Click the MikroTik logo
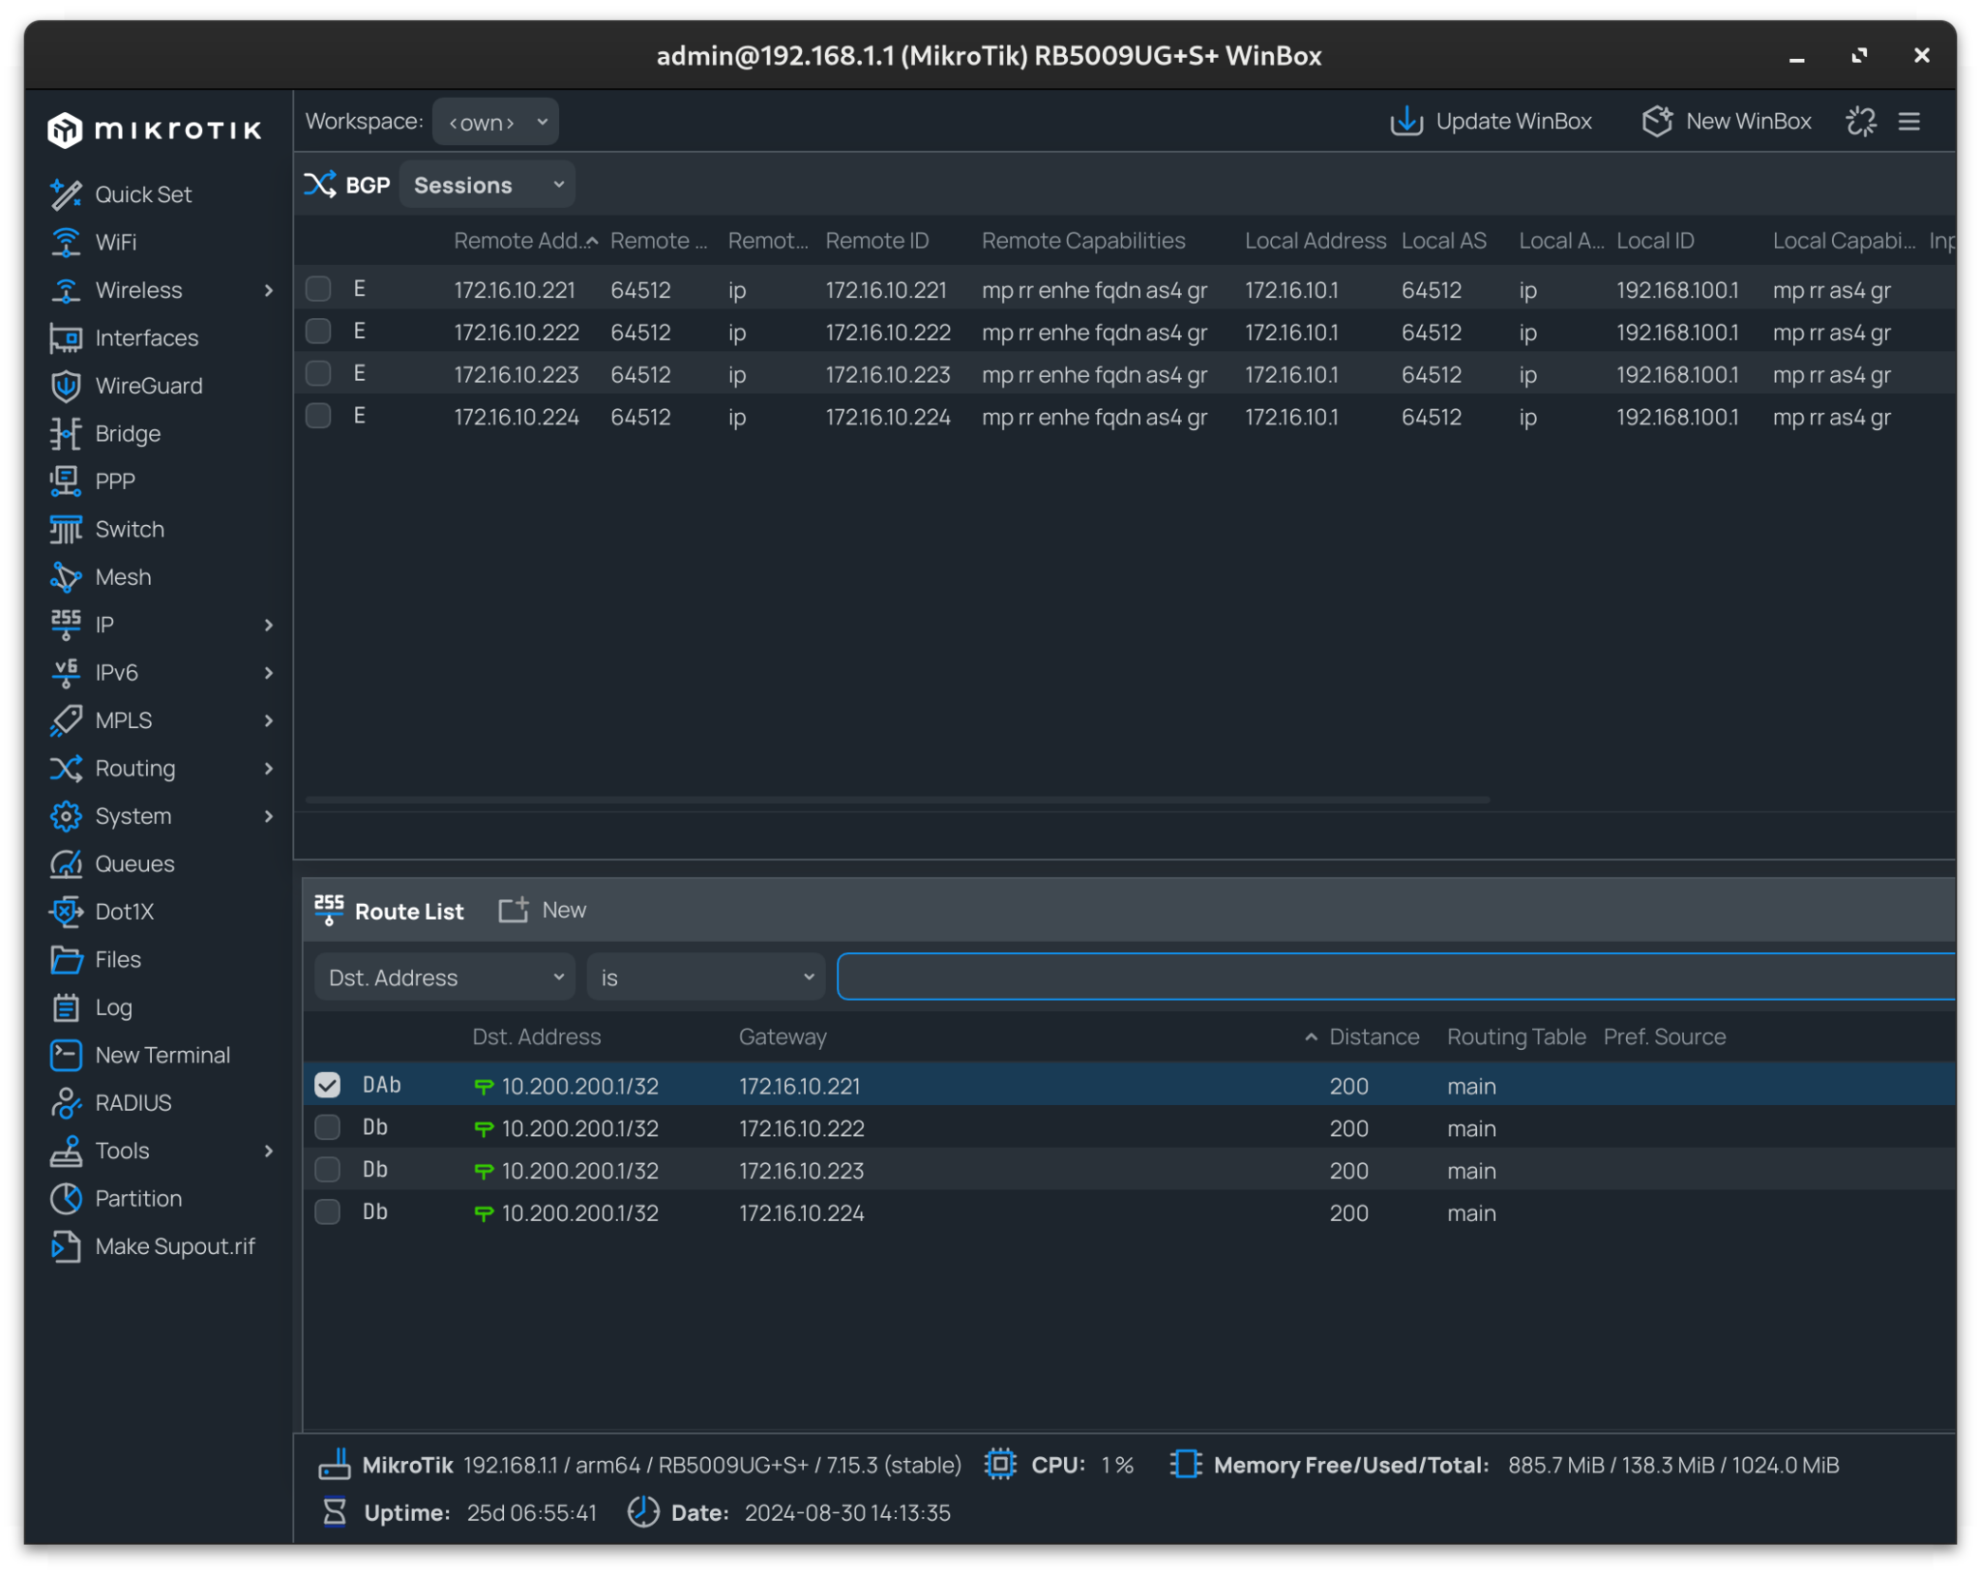The image size is (1981, 1574). 155,130
